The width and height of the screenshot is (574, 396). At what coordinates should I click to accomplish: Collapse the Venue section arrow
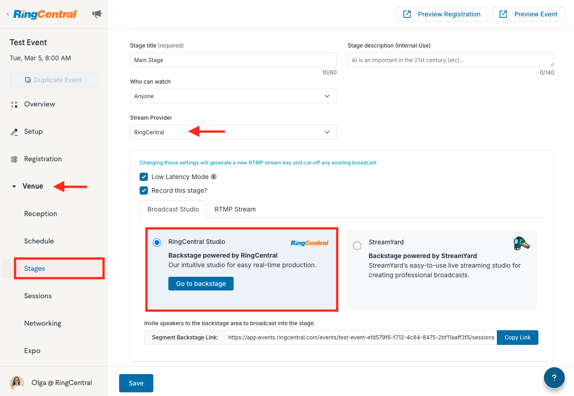tap(14, 186)
